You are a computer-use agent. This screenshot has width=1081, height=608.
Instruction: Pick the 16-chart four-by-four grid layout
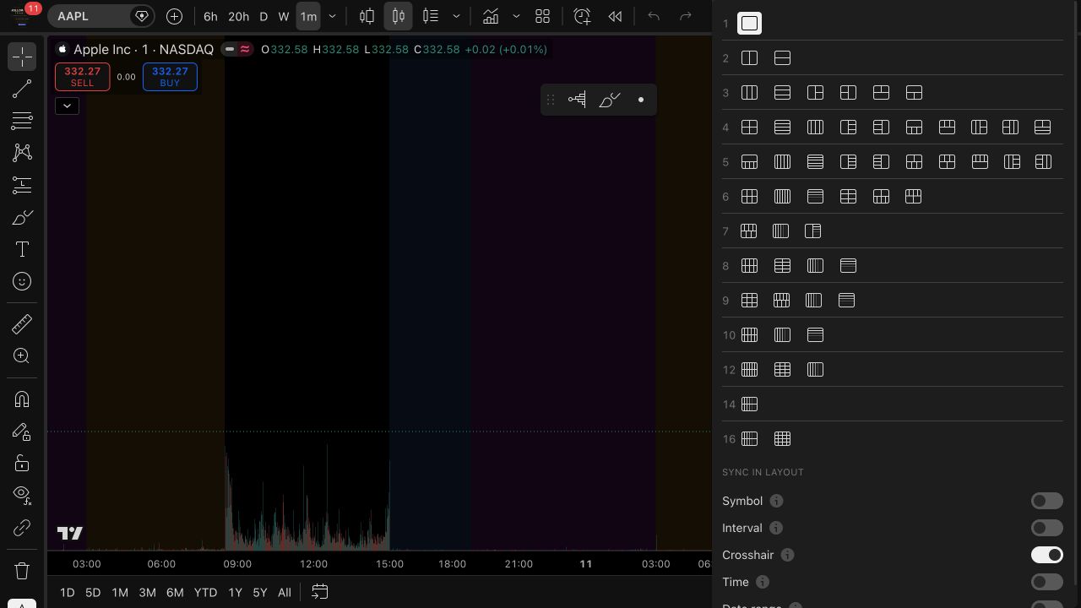tap(782, 439)
